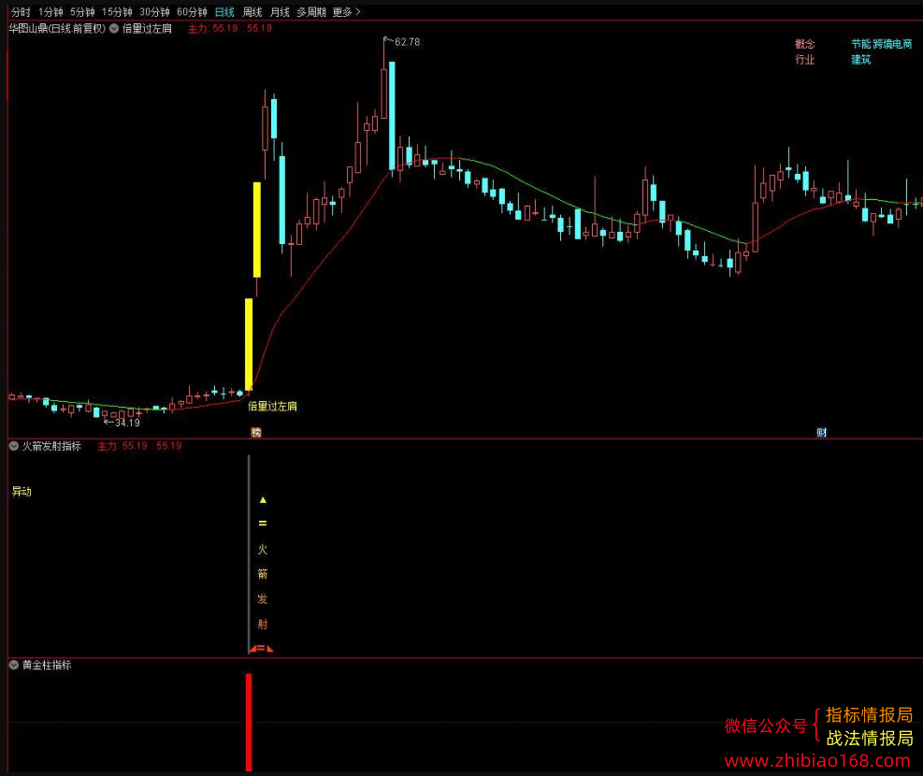Screen dimensions: 923x776
Task: Click the red bar in 黄金柱指标 panel
Action: coord(249,722)
